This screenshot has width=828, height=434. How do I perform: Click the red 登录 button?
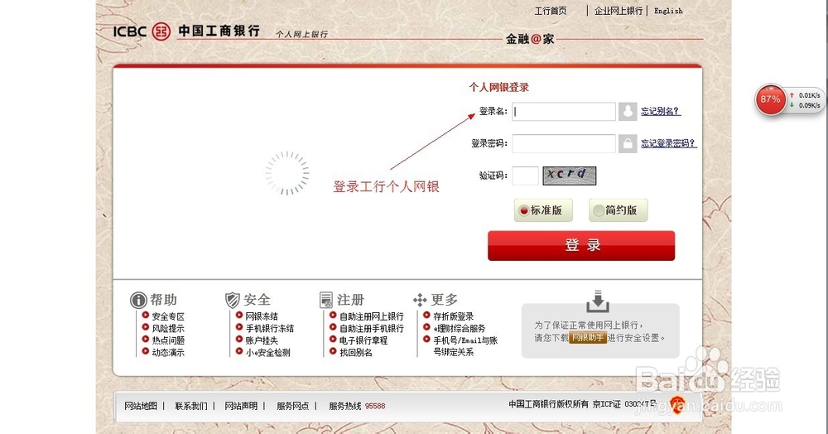581,245
